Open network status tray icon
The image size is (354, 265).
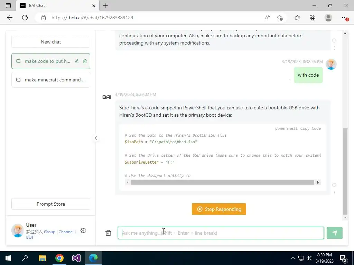301,258
